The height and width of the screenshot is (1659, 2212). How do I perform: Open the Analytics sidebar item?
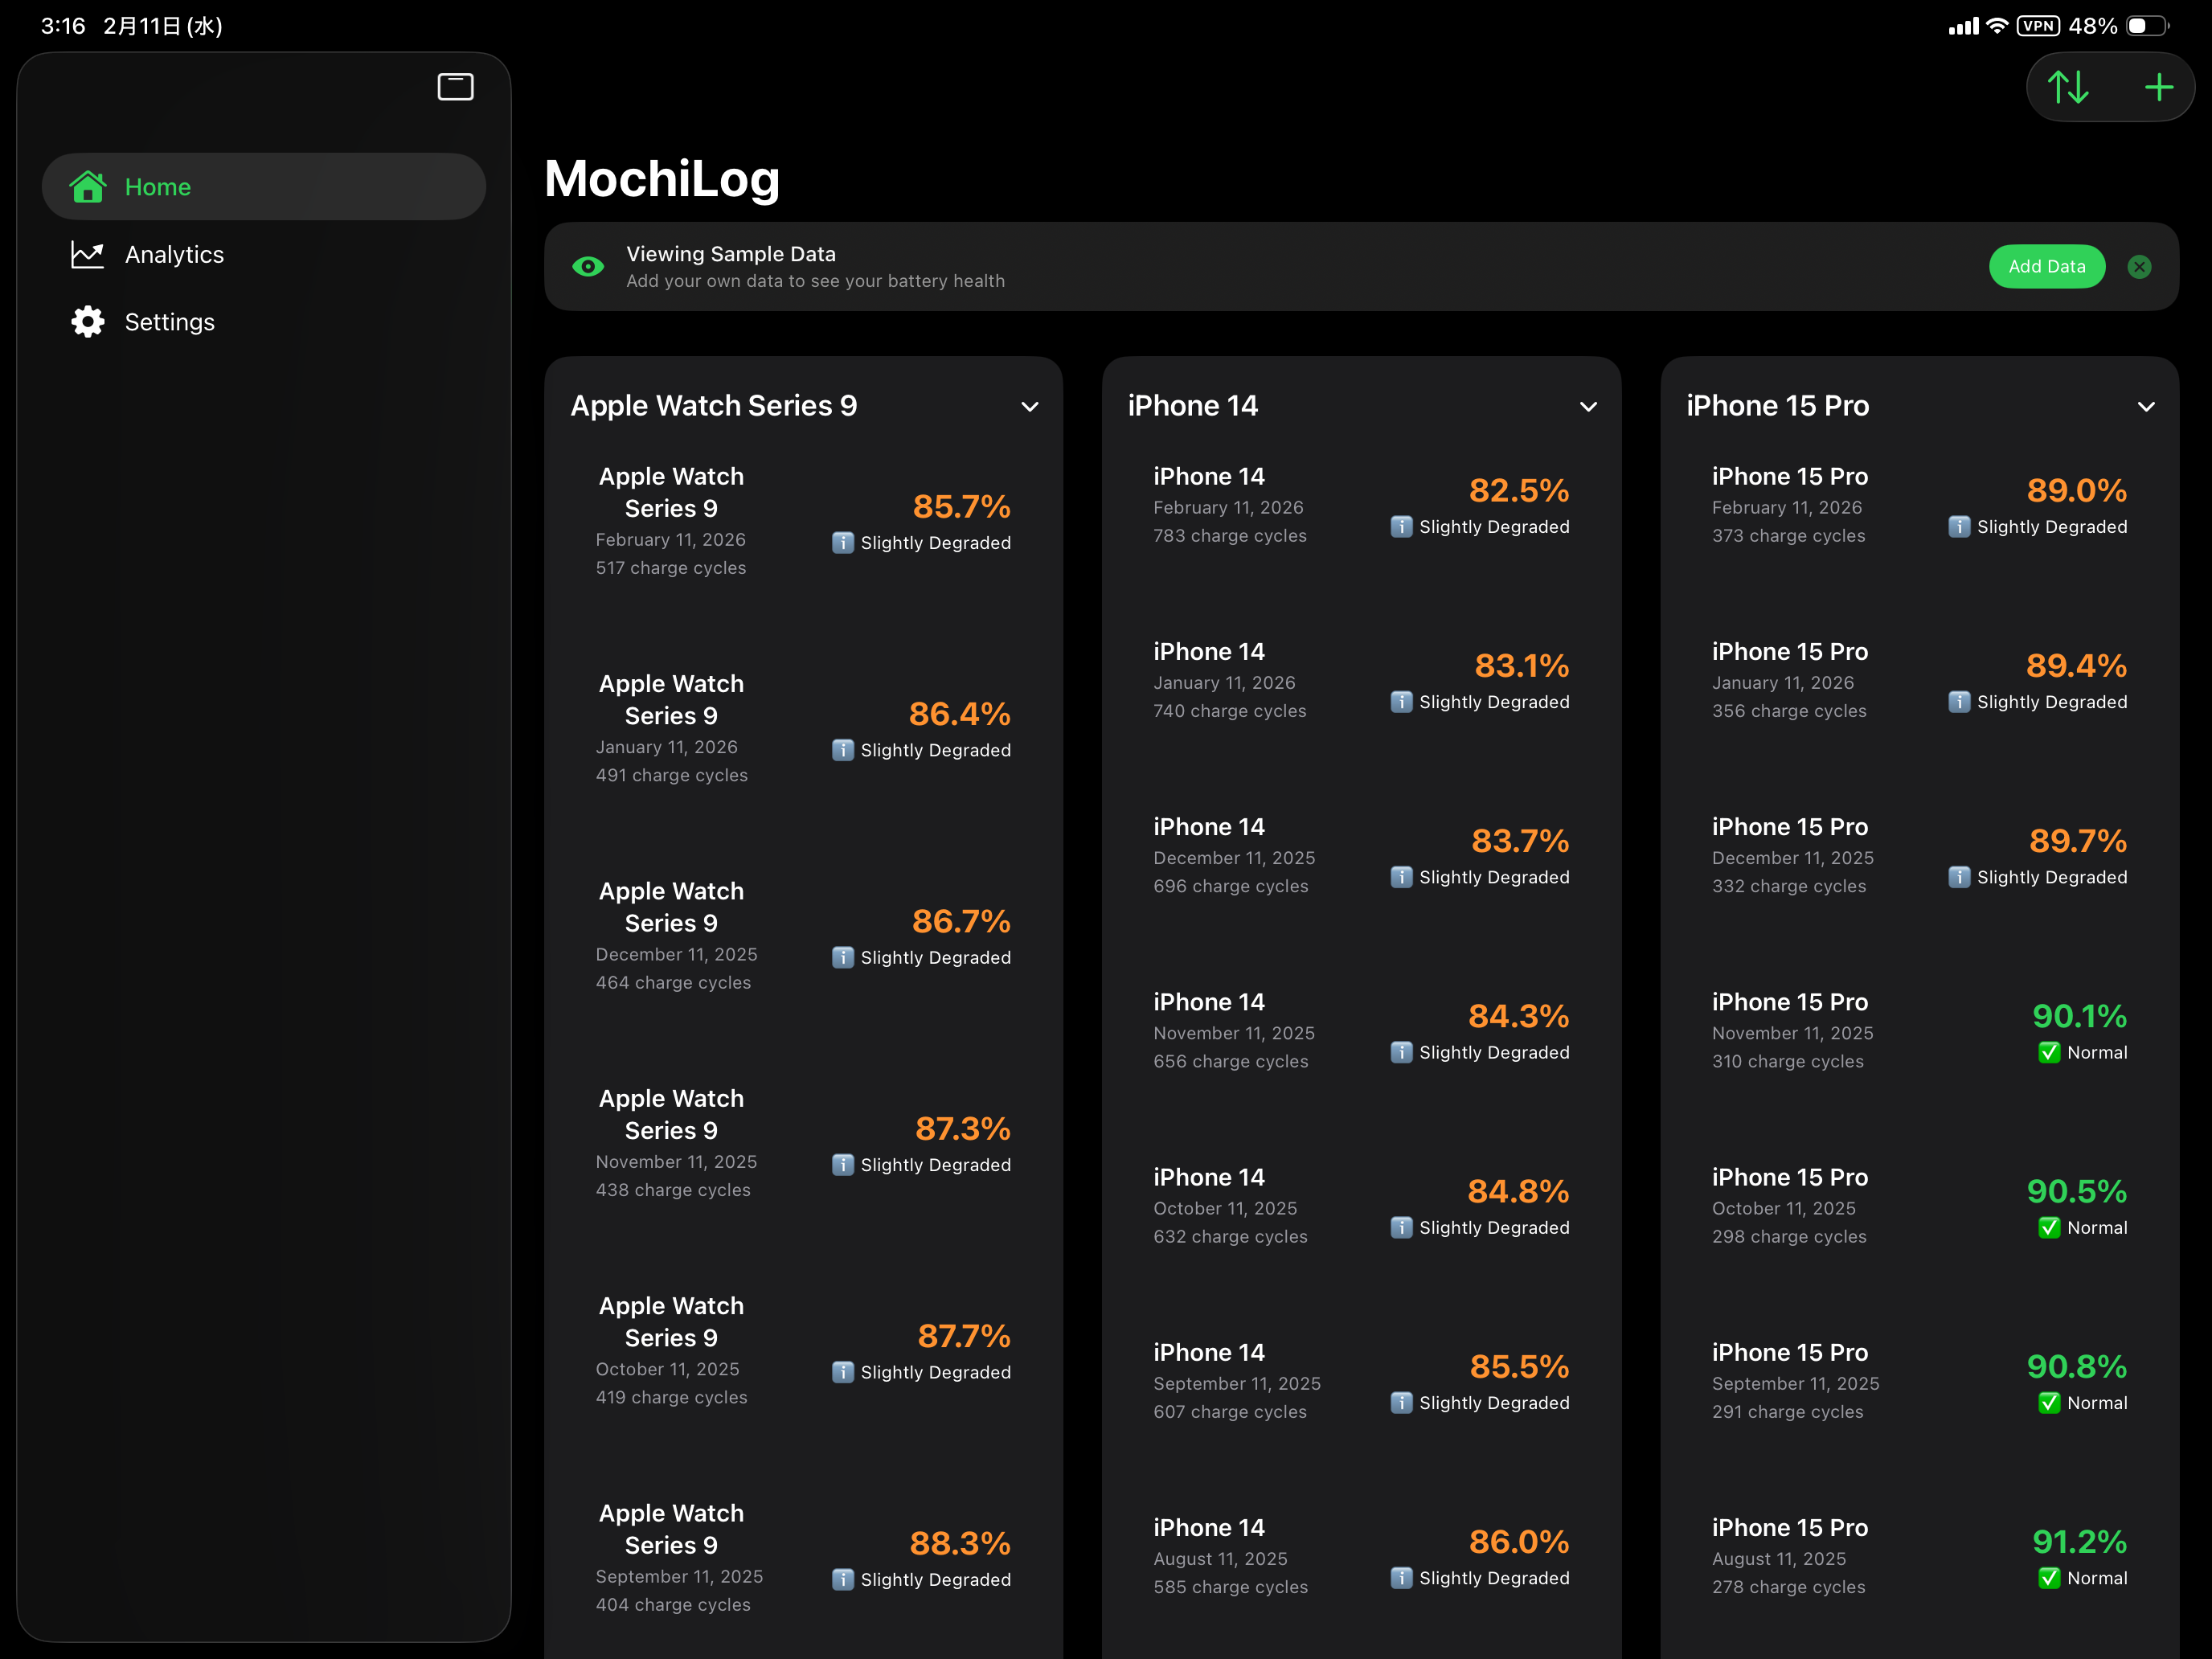pyautogui.click(x=264, y=254)
